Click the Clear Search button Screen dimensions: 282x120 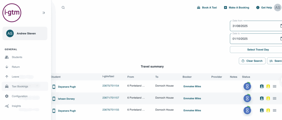point(252,61)
